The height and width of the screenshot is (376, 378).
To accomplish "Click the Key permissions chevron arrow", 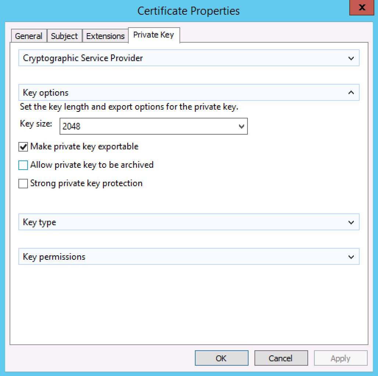I will (351, 257).
